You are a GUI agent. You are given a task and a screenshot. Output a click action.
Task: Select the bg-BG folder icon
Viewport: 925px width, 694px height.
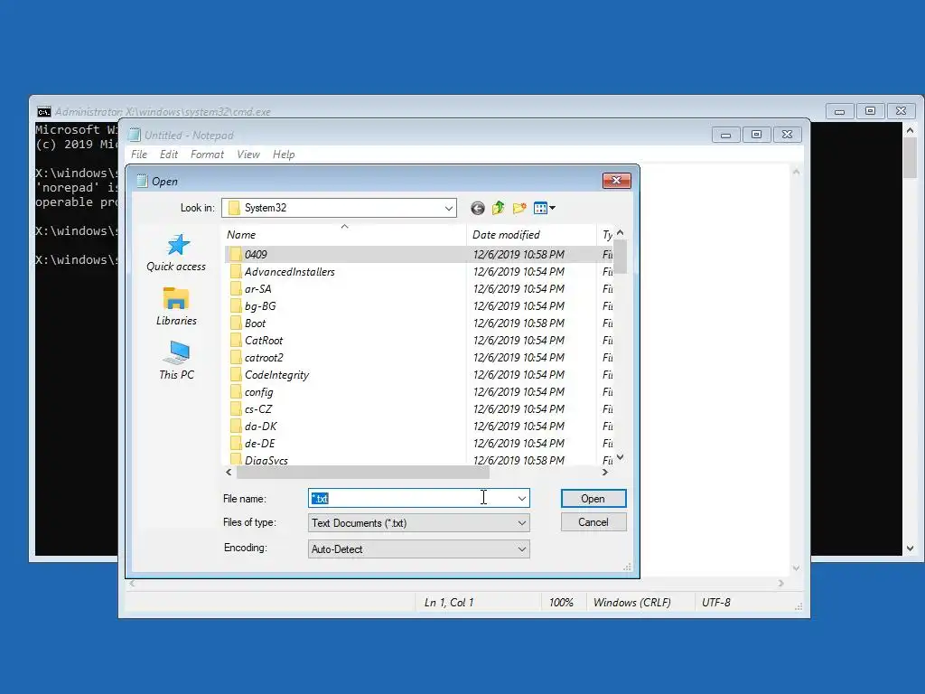coord(236,305)
